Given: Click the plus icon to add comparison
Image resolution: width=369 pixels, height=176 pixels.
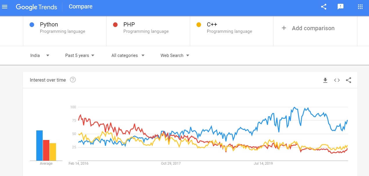Looking at the screenshot, I should 284,28.
